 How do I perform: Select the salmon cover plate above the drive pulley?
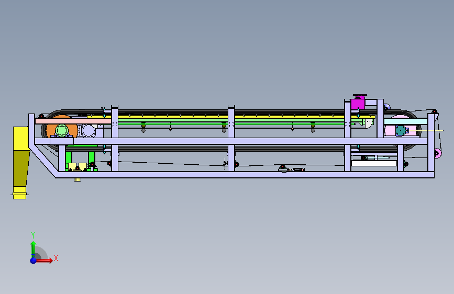point(73,121)
